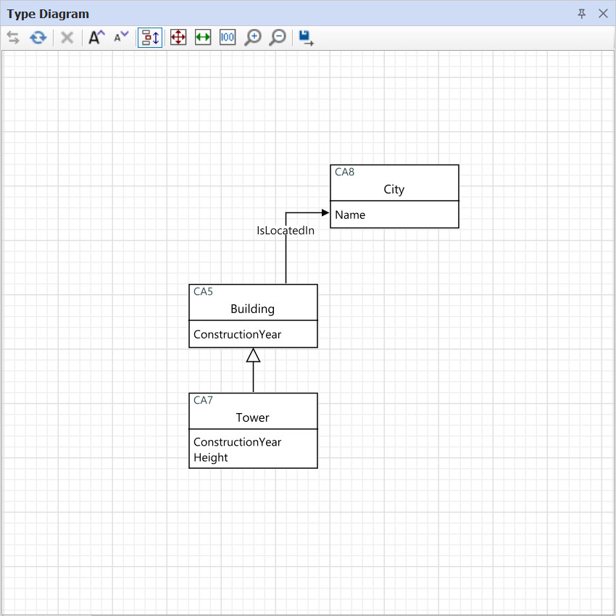Click the red four-arrow fit icon

(178, 37)
